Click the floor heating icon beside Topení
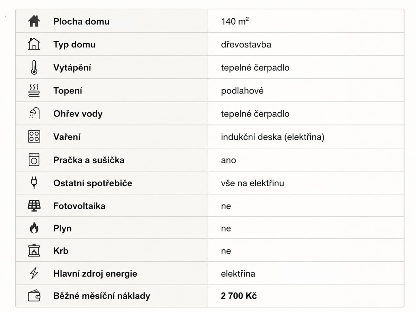The width and height of the screenshot is (416, 312). (34, 90)
